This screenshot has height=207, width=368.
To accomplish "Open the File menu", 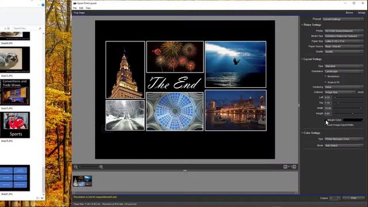I will (75, 8).
